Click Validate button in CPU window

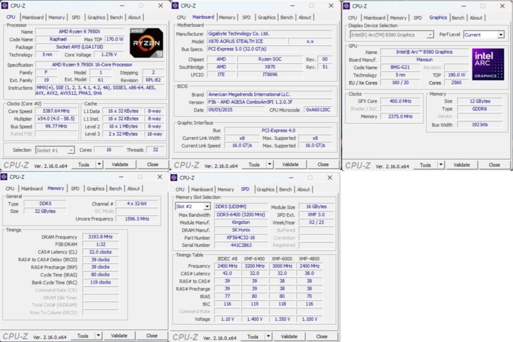120,164
